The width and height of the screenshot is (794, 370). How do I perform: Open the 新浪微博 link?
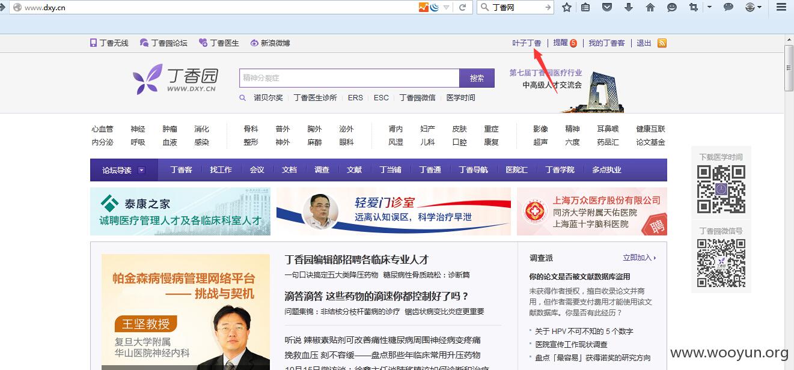click(x=270, y=43)
